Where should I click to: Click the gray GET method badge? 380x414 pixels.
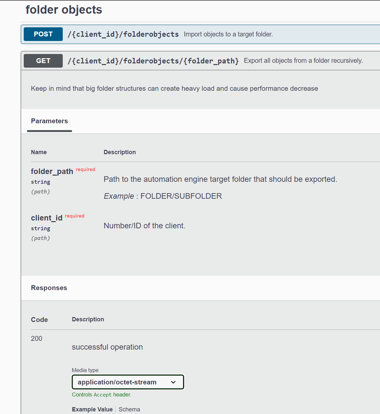click(x=43, y=61)
